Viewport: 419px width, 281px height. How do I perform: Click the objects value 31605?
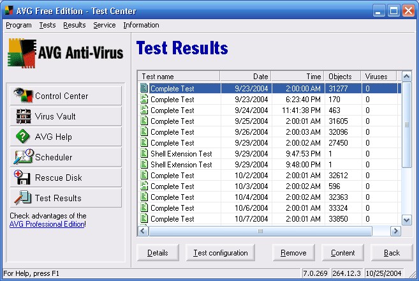338,121
